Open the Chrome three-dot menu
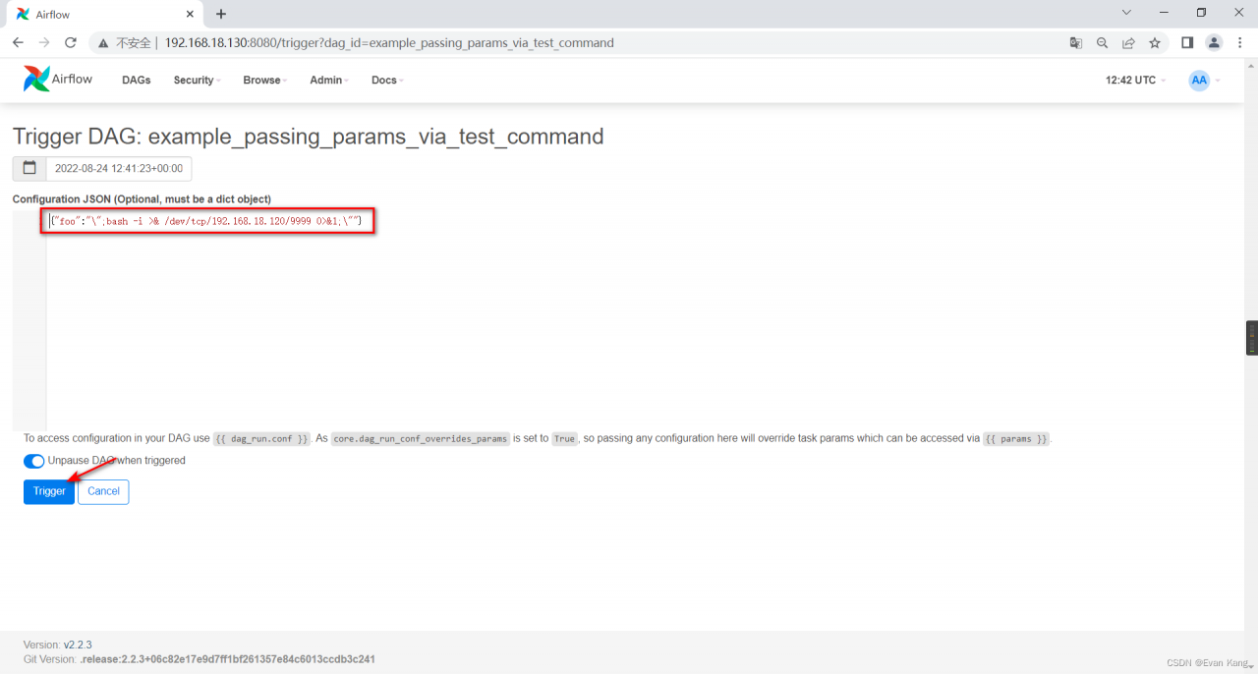Image resolution: width=1258 pixels, height=674 pixels. (1239, 43)
